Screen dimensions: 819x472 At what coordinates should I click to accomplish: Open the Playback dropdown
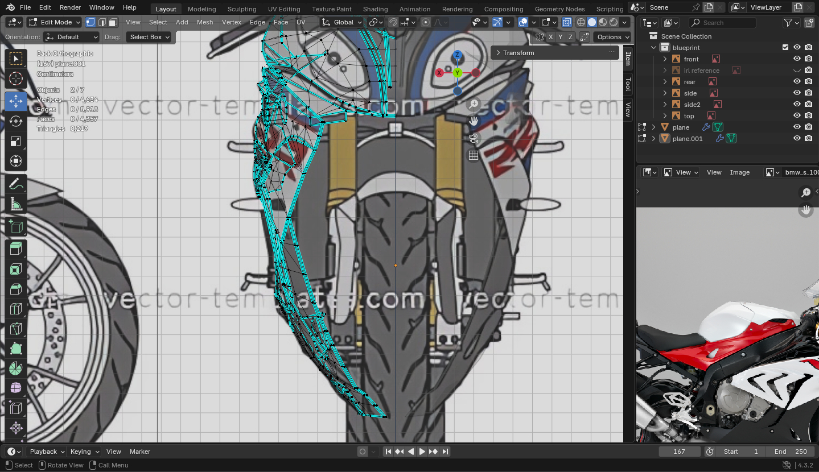pyautogui.click(x=47, y=452)
